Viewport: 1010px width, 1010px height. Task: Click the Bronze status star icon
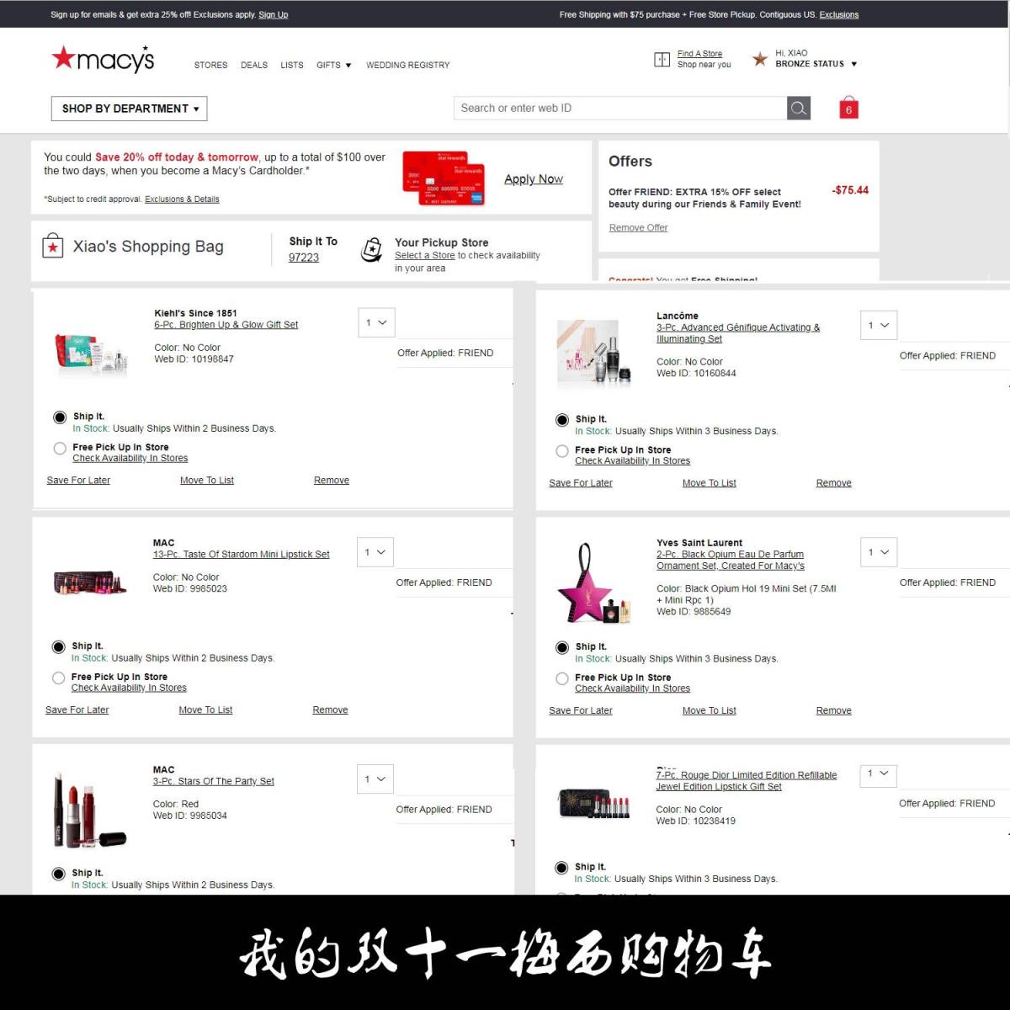point(760,59)
